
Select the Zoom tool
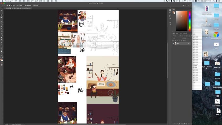pos(2,54)
